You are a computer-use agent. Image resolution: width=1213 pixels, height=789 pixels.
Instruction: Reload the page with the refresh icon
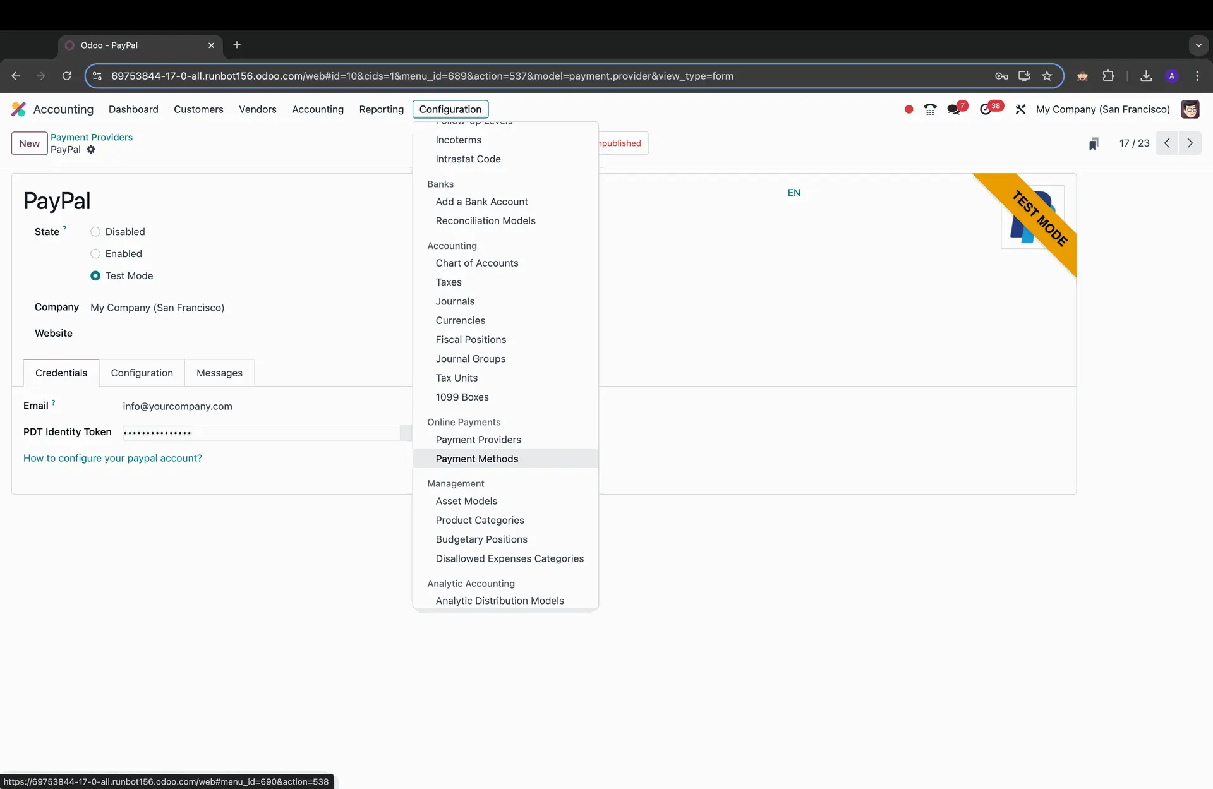click(x=66, y=76)
